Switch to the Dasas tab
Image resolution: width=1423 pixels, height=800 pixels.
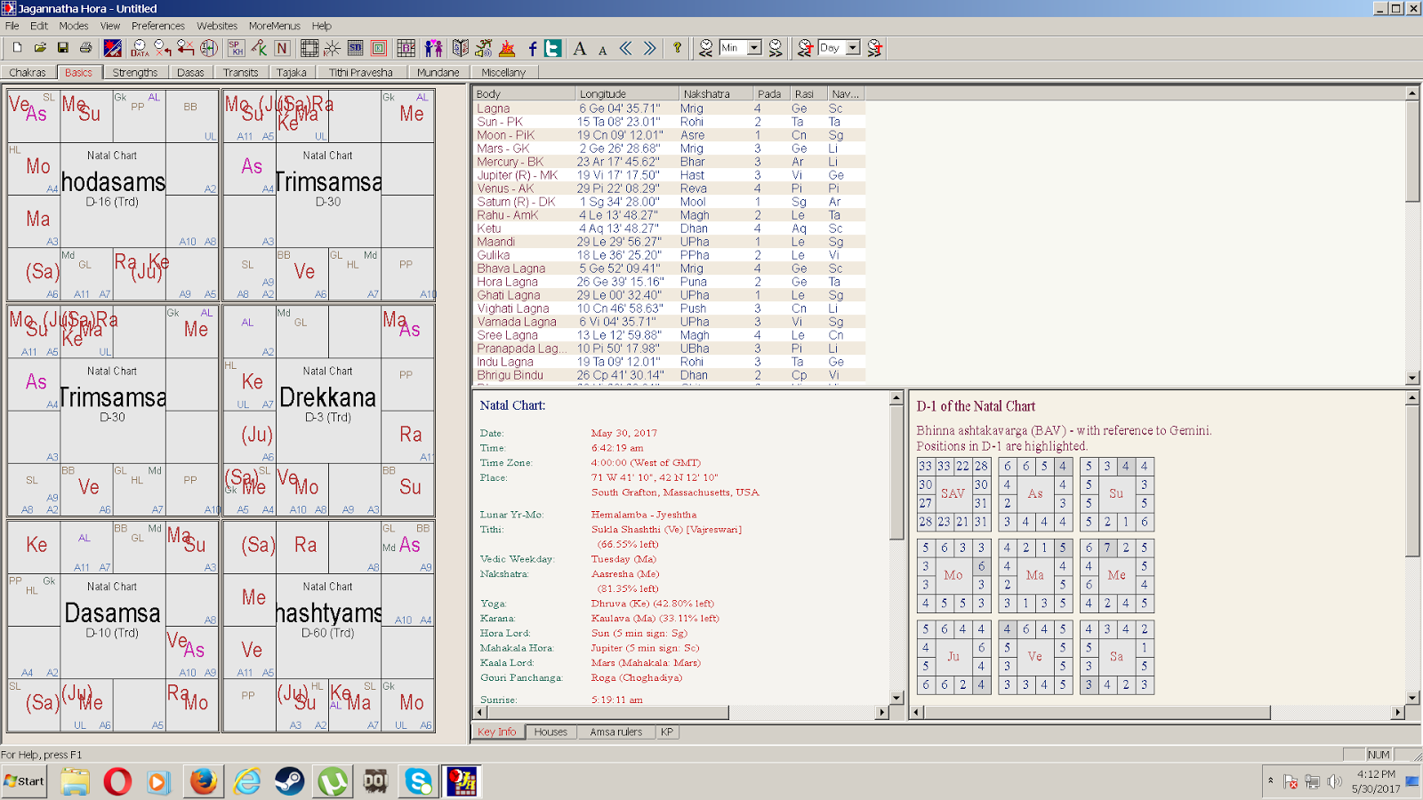[x=190, y=72]
